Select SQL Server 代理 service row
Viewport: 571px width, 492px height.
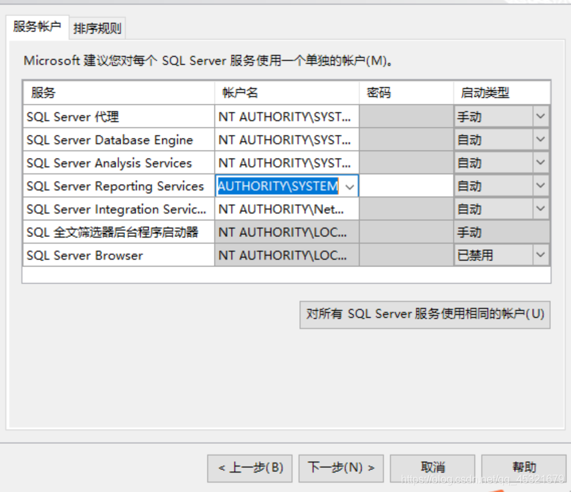click(x=118, y=116)
